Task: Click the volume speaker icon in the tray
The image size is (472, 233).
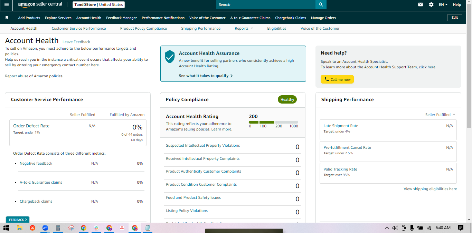Action: click(395, 228)
